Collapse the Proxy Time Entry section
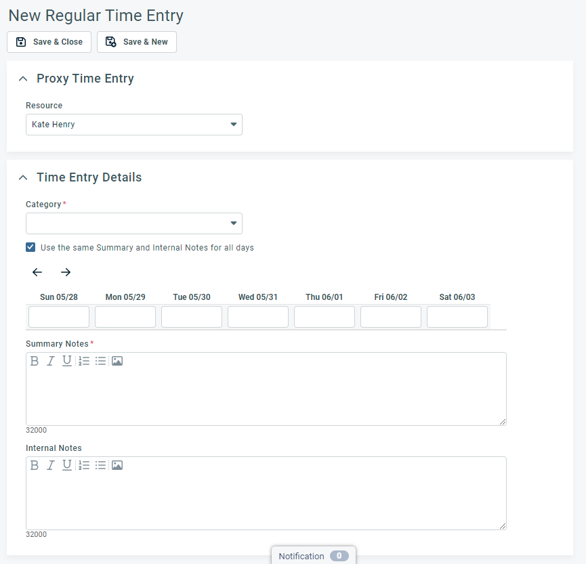Image resolution: width=586 pixels, height=564 pixels. (x=22, y=78)
